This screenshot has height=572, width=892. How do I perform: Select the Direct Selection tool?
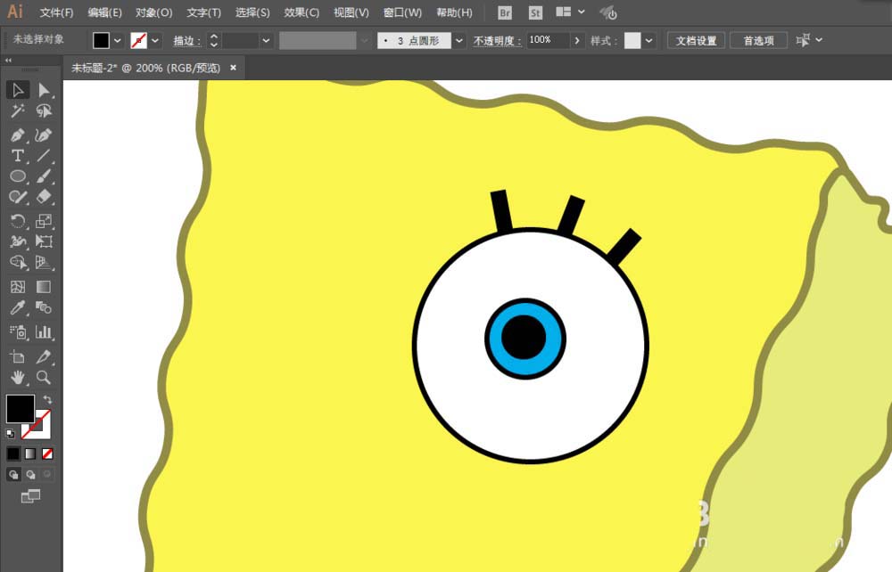[x=44, y=90]
